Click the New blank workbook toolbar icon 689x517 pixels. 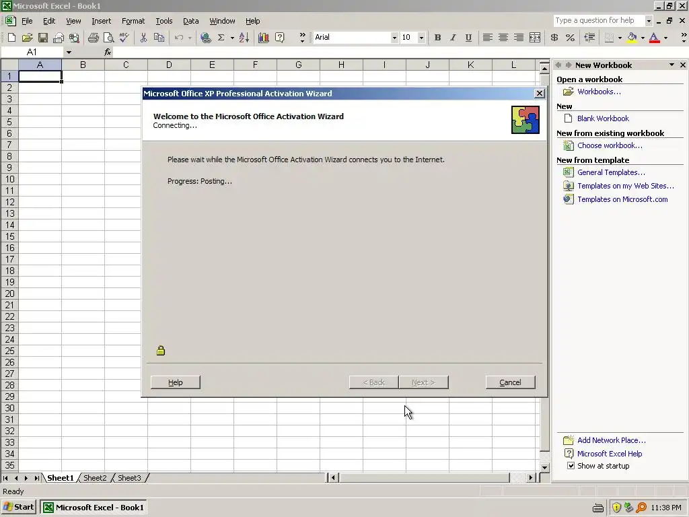12,38
